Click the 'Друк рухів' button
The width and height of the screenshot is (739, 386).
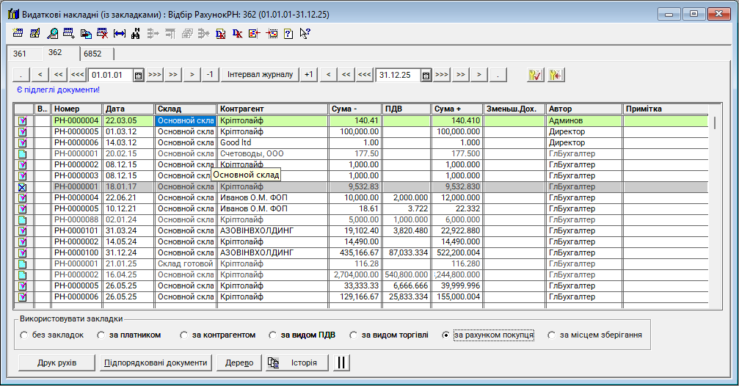(x=57, y=363)
